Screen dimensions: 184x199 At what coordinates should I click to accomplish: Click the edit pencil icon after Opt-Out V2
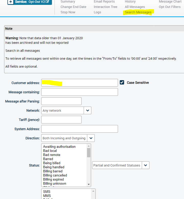[x=47, y=2]
